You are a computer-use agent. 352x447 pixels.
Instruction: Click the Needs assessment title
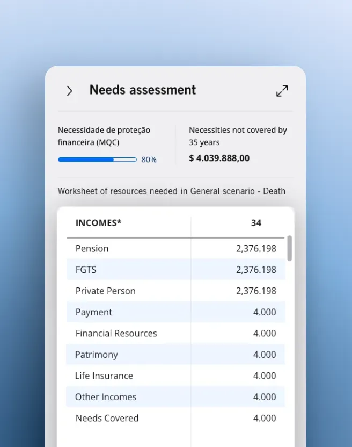(x=143, y=90)
